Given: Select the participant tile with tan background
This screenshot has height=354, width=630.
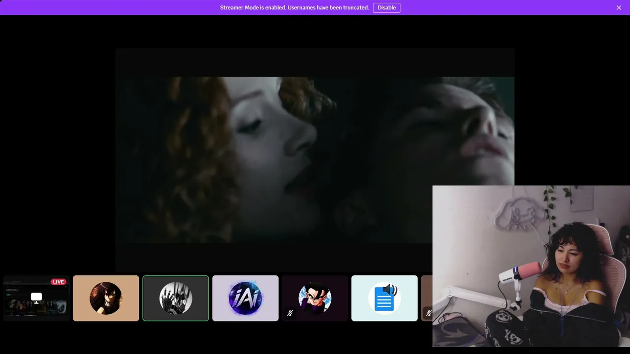Looking at the screenshot, I should click(x=106, y=298).
